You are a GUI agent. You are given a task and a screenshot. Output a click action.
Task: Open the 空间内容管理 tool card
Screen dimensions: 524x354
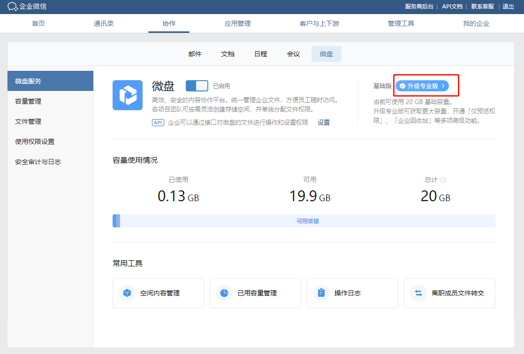point(159,293)
